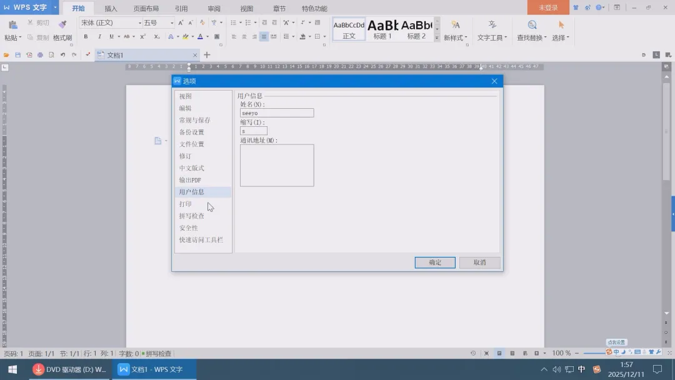The width and height of the screenshot is (675, 380).
Task: Click the Format Painter brush icon
Action: click(x=62, y=24)
